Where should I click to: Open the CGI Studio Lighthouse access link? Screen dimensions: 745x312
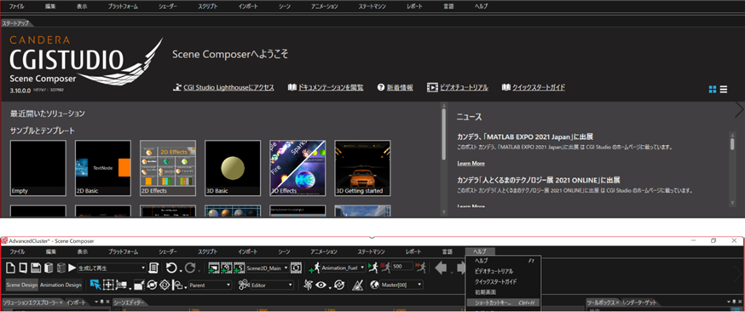(x=228, y=87)
